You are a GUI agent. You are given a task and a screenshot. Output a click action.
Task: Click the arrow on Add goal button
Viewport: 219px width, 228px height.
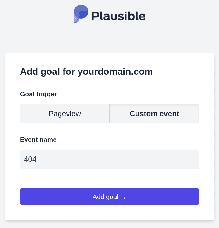[123, 197]
